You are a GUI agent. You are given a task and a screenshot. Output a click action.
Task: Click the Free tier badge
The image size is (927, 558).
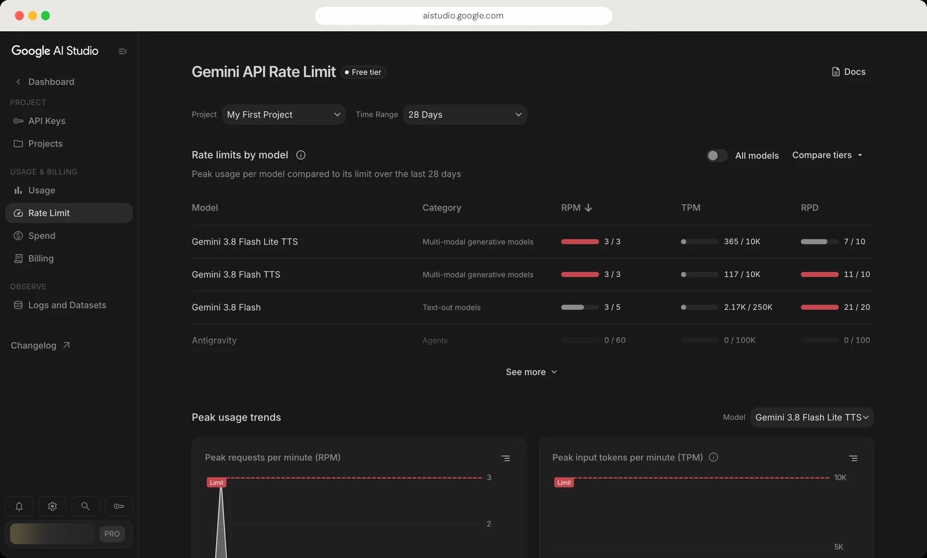point(363,72)
